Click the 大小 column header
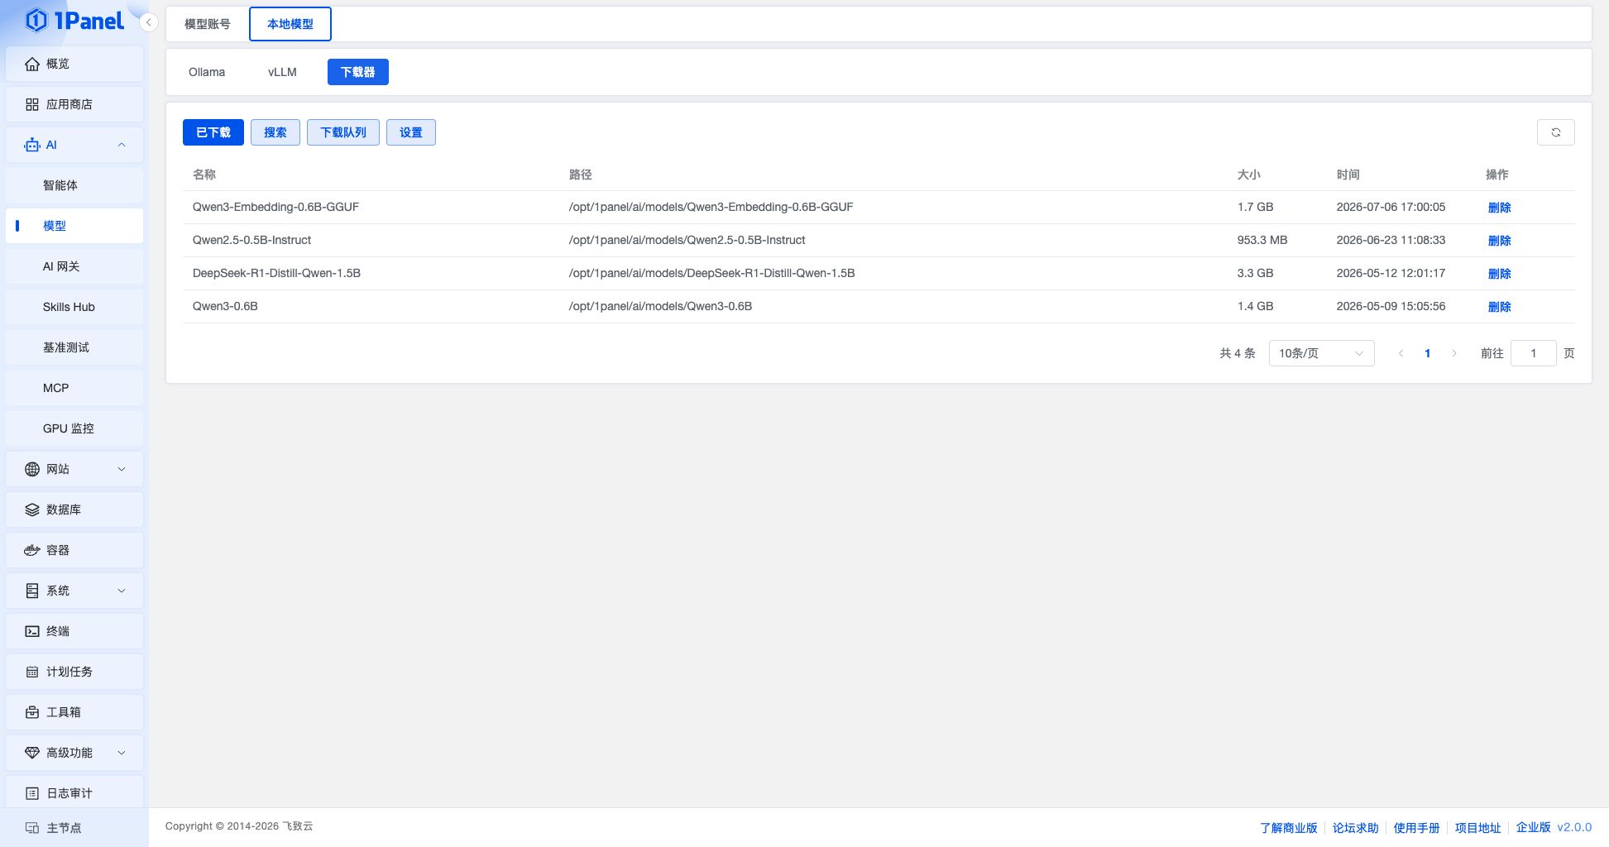Screen dimensions: 1609x847 click(x=1248, y=175)
